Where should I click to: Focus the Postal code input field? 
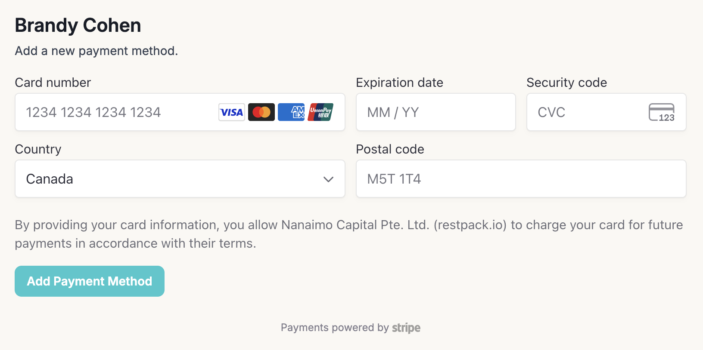pyautogui.click(x=521, y=179)
